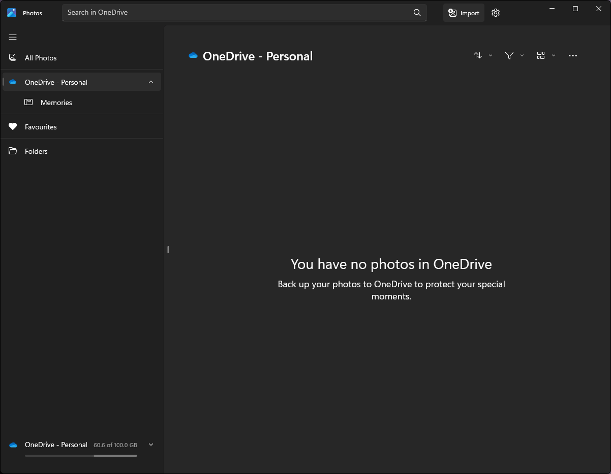Click "You have no photos in OneDrive" text
Image resolution: width=611 pixels, height=474 pixels.
[x=391, y=264]
